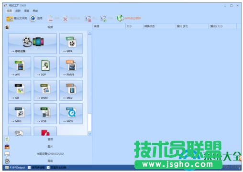Image resolution: width=243 pixels, height=172 pixels.
Task: Choose the -> MKV conversion tile
Action: click(71, 90)
